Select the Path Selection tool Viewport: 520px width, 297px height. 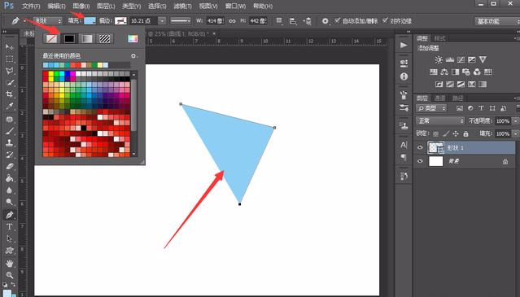pos(9,238)
